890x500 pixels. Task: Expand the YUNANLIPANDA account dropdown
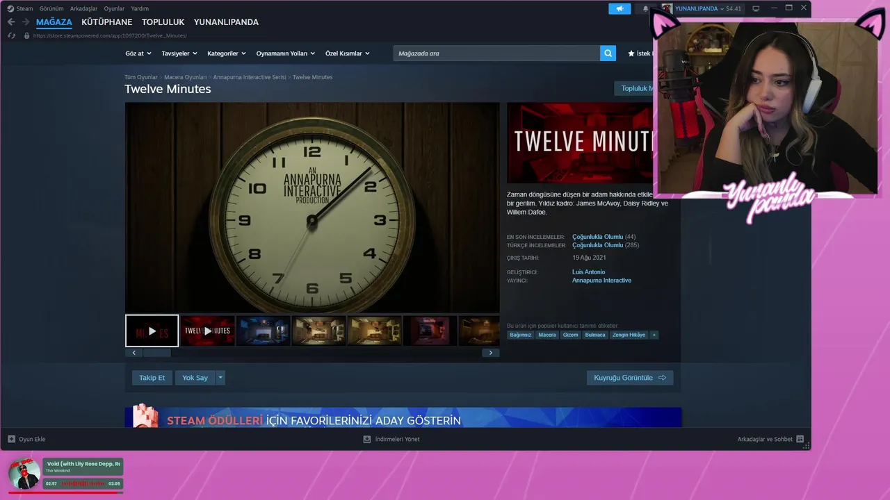[x=709, y=8]
